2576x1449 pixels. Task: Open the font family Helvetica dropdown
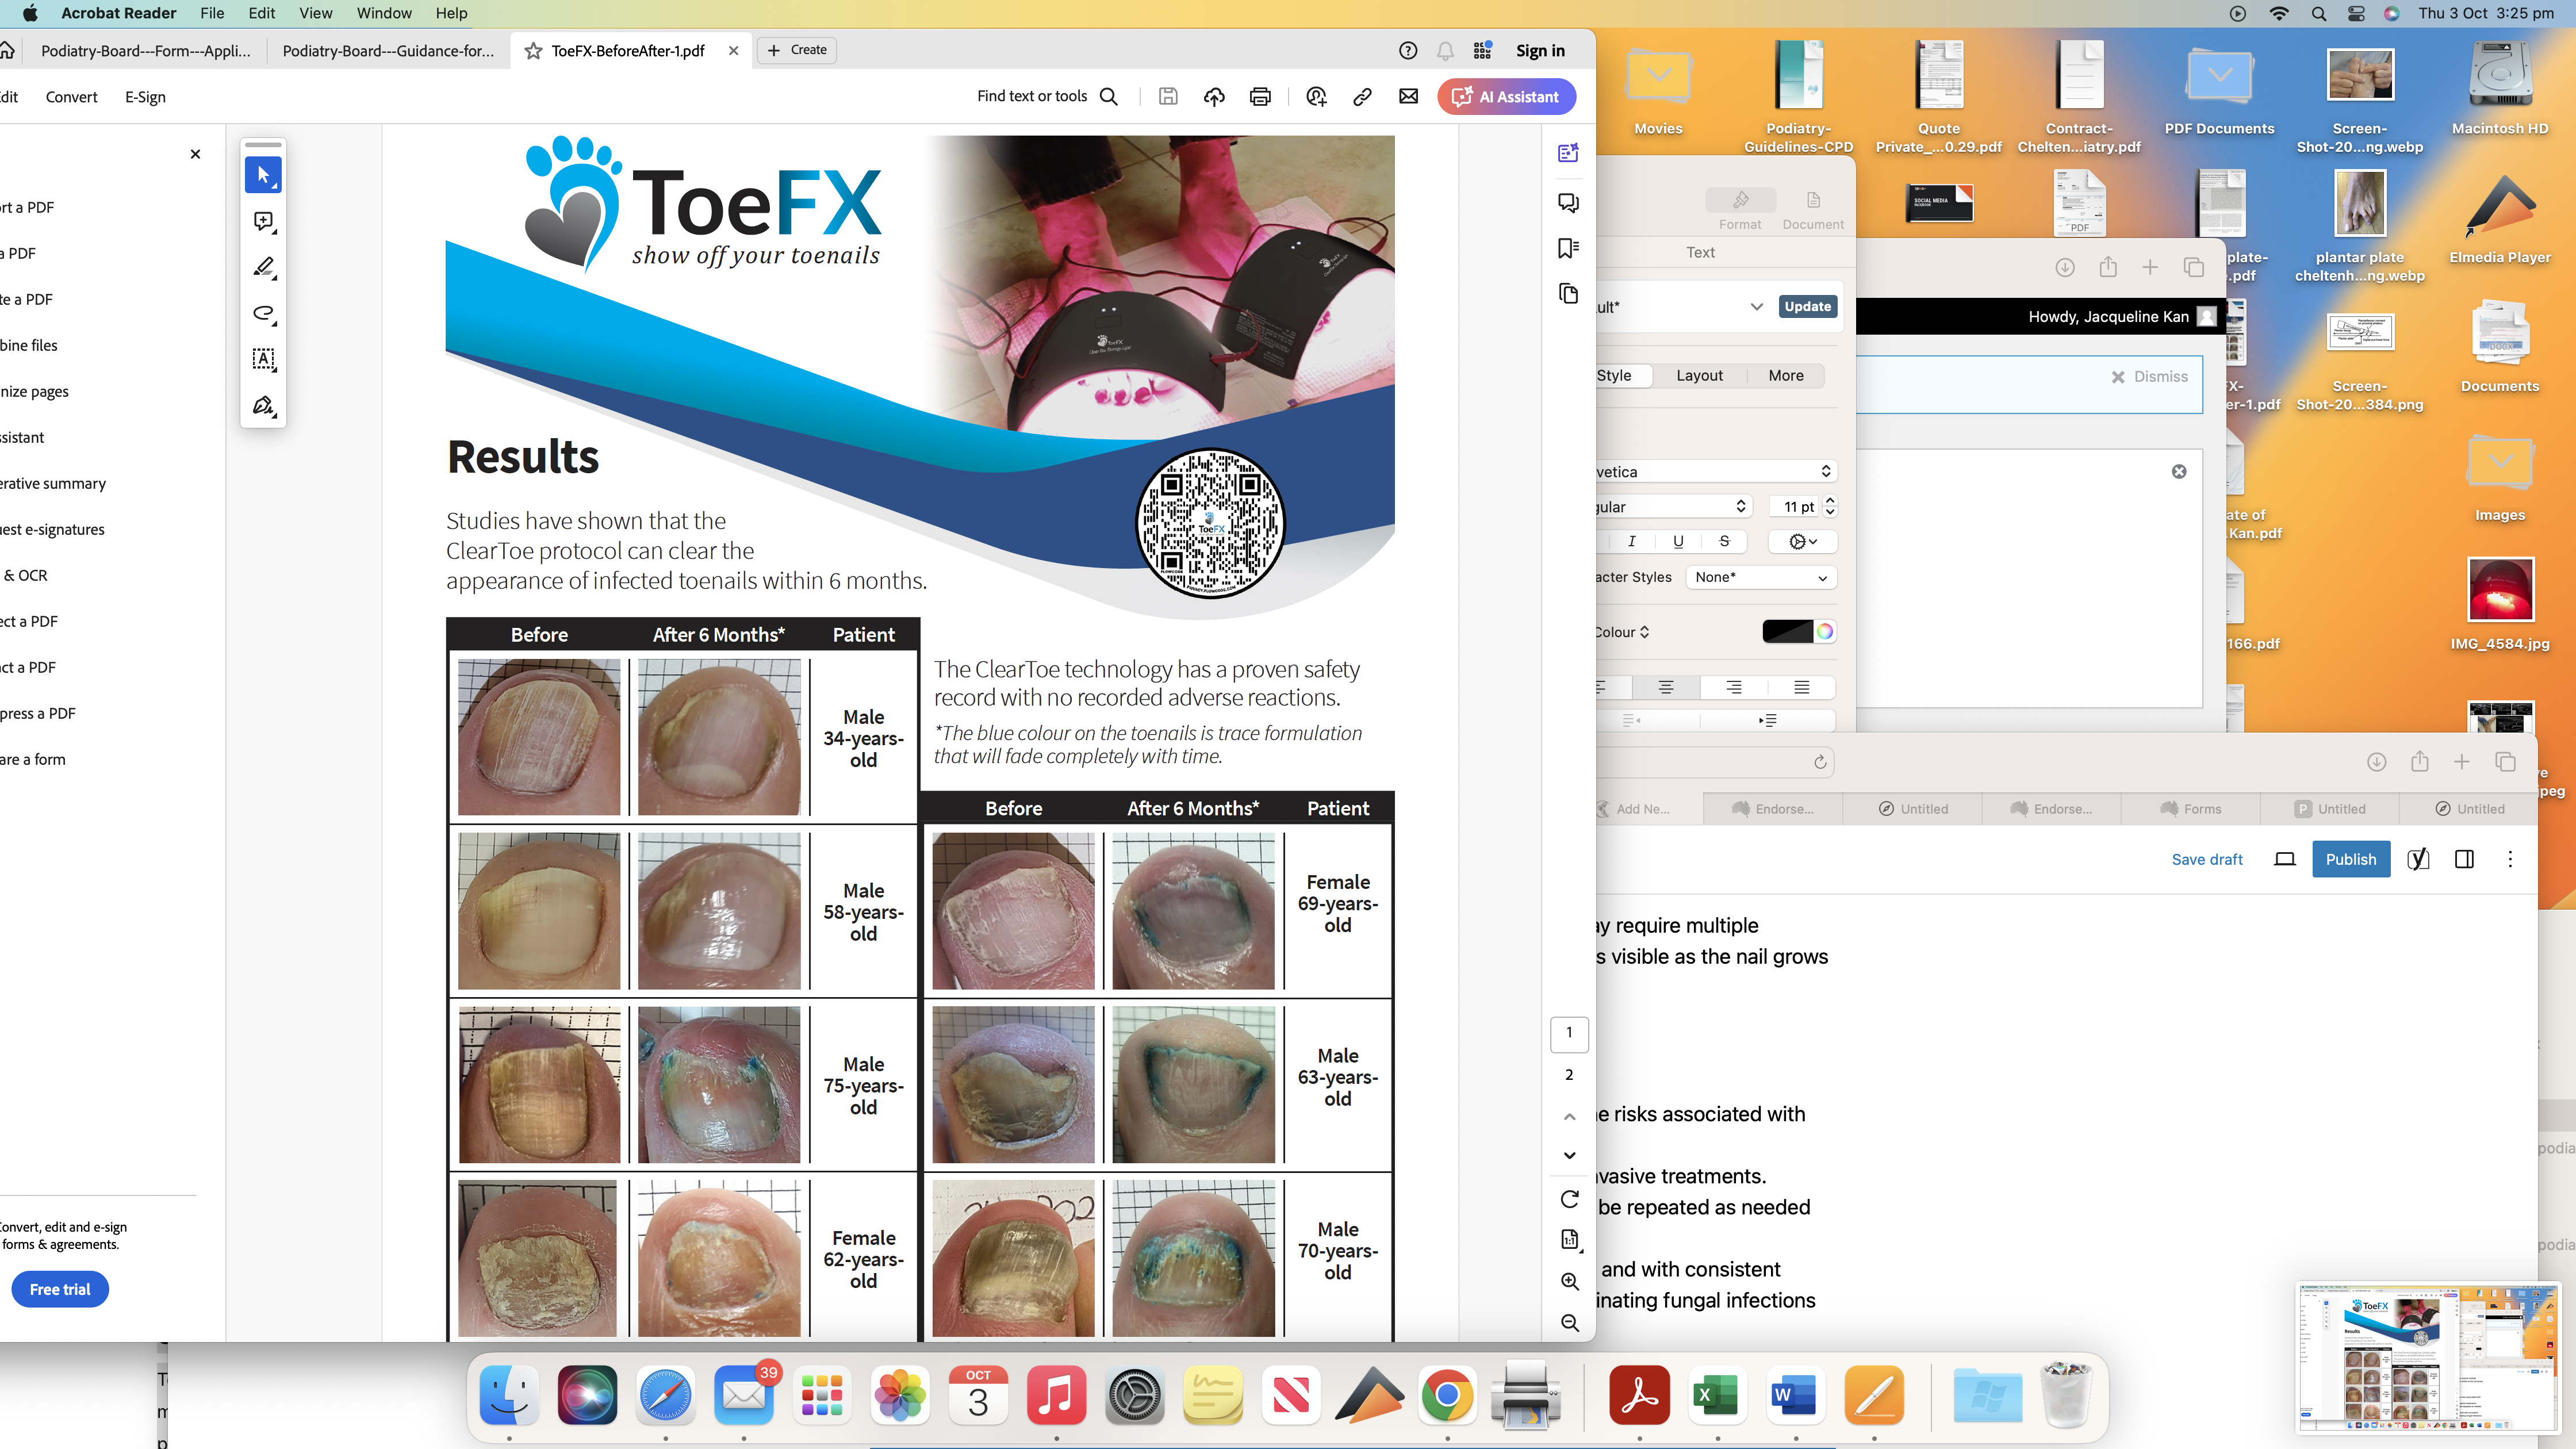click(x=1716, y=472)
